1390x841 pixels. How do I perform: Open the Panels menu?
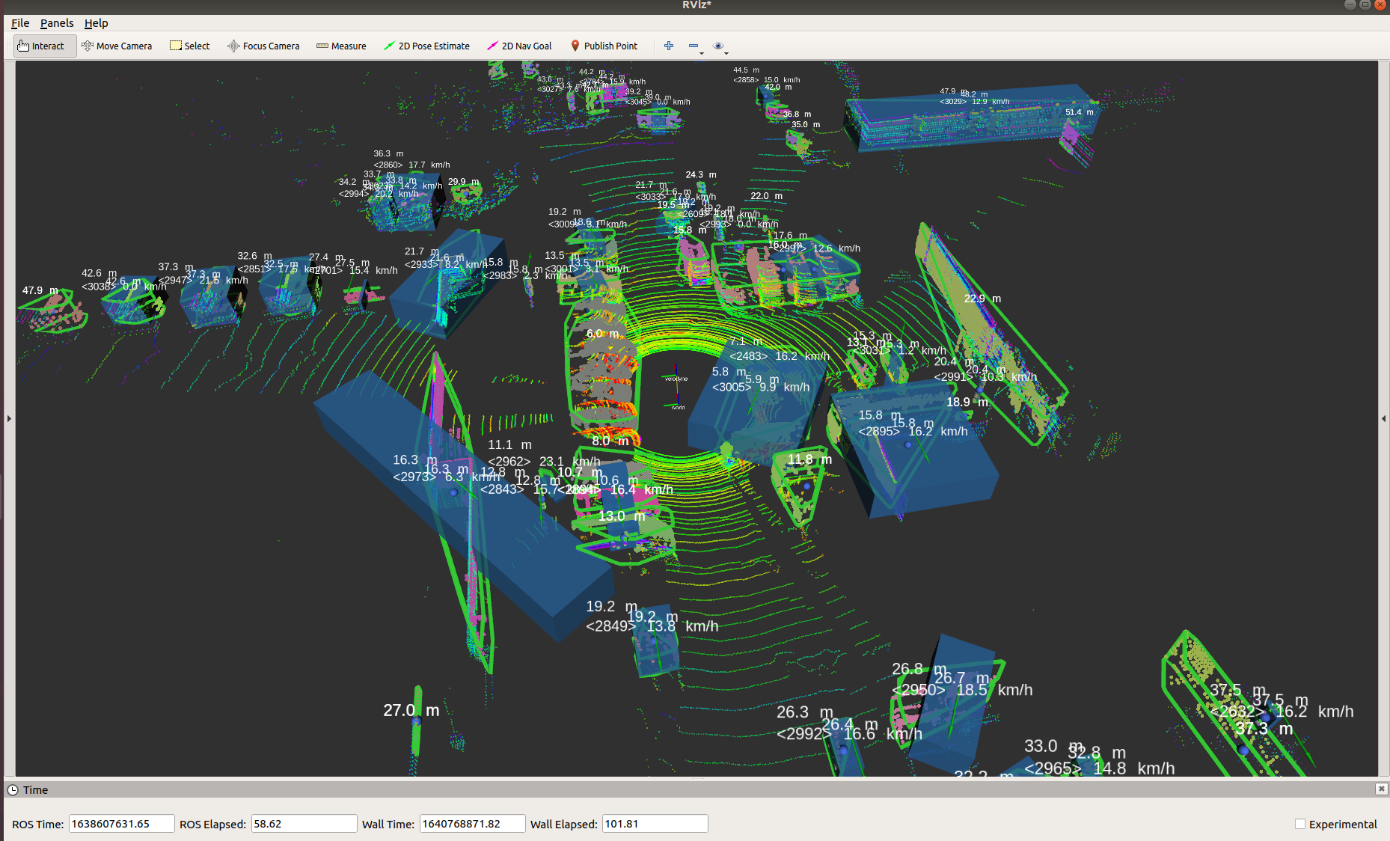[x=57, y=23]
